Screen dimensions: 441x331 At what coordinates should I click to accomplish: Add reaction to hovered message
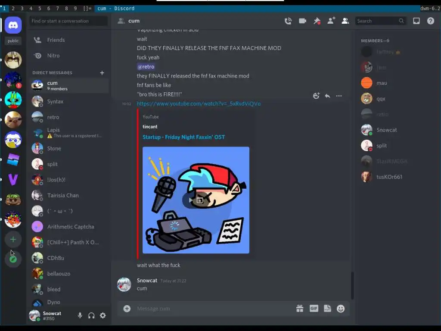[316, 96]
